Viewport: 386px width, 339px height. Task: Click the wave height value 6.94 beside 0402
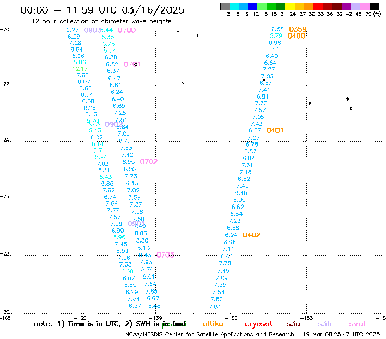pos(231,235)
